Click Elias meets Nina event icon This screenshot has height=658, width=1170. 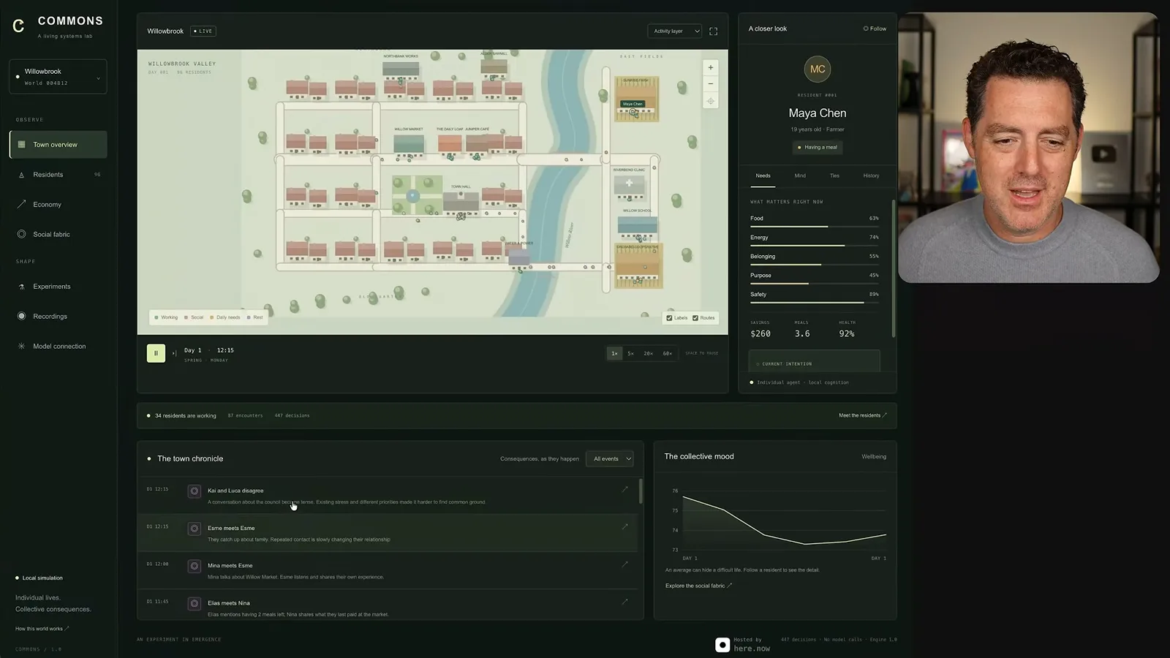pyautogui.click(x=195, y=603)
